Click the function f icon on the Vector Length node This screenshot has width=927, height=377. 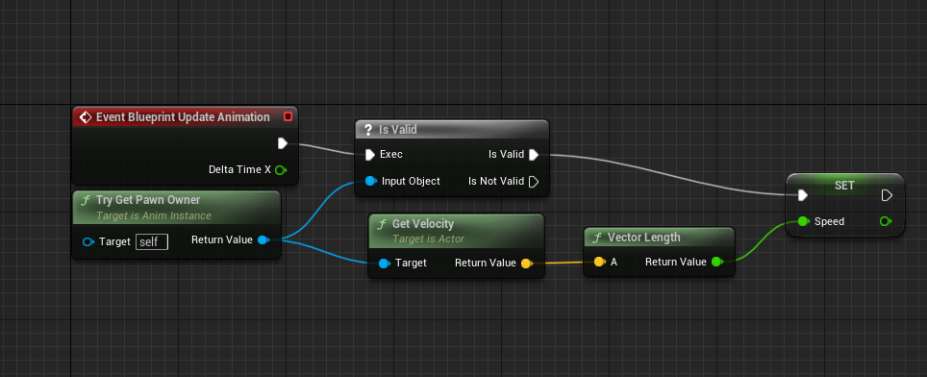tap(597, 238)
